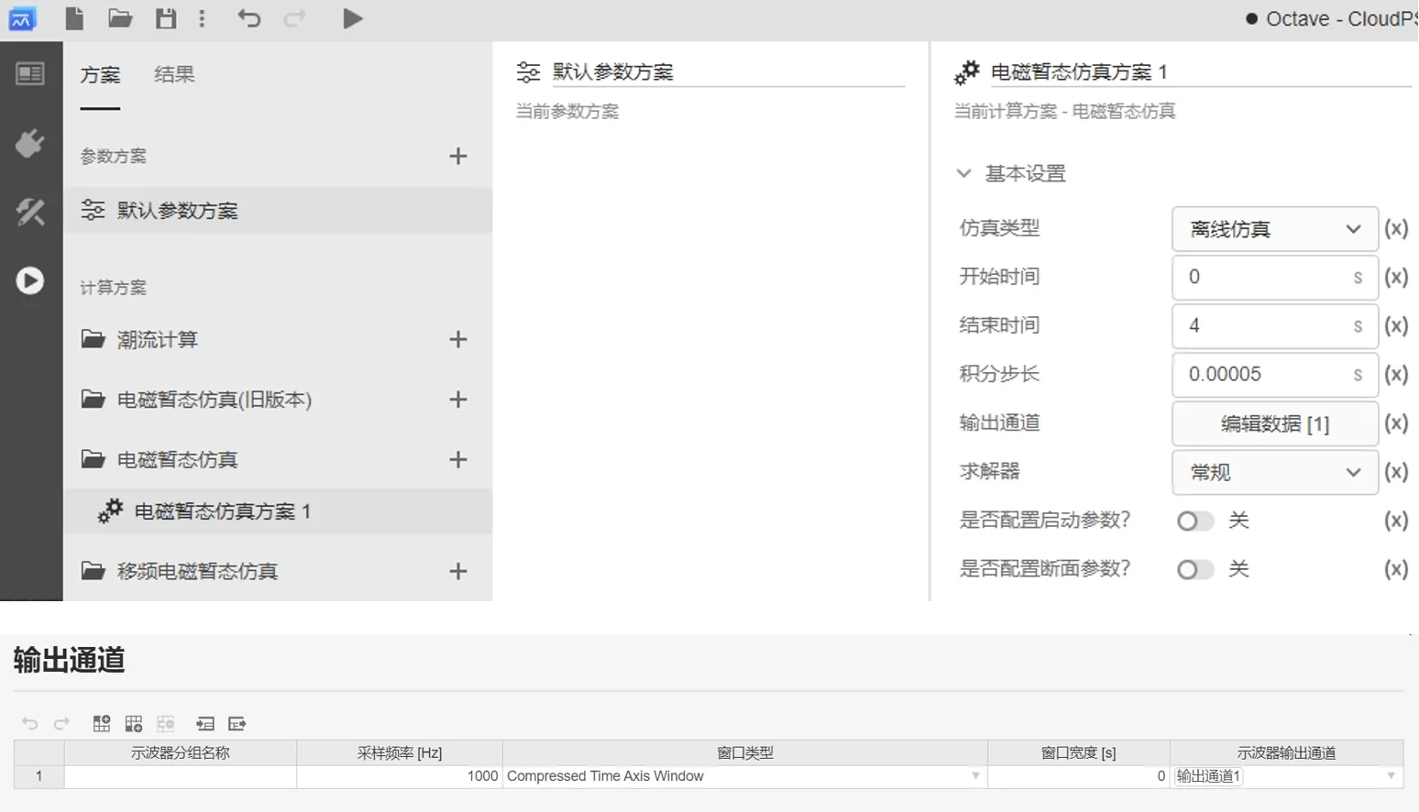This screenshot has width=1419, height=812.
Task: Open the 求解器 dropdown showing 常规
Action: click(x=1273, y=472)
